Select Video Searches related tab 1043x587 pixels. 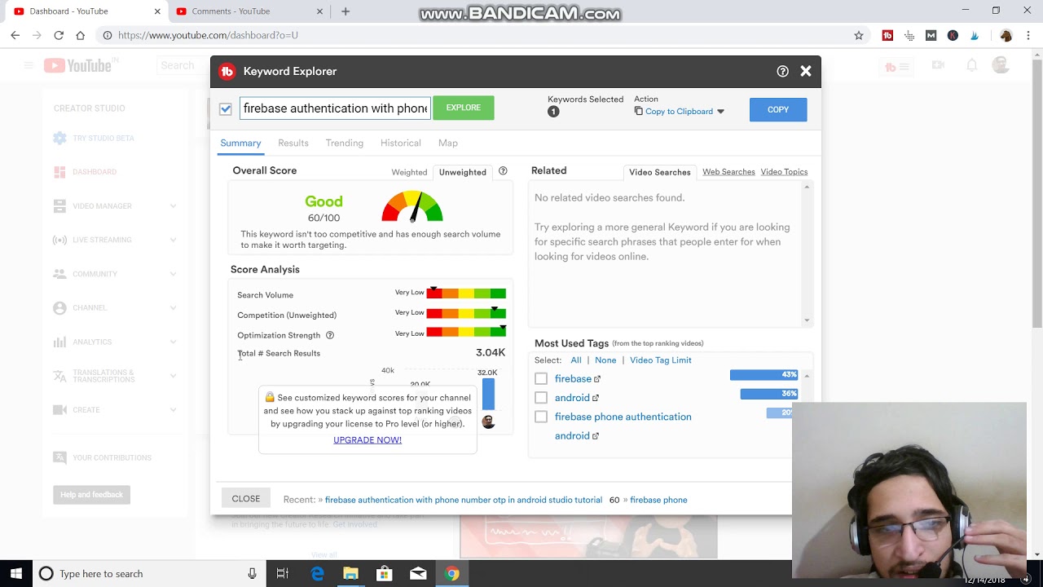[660, 172]
